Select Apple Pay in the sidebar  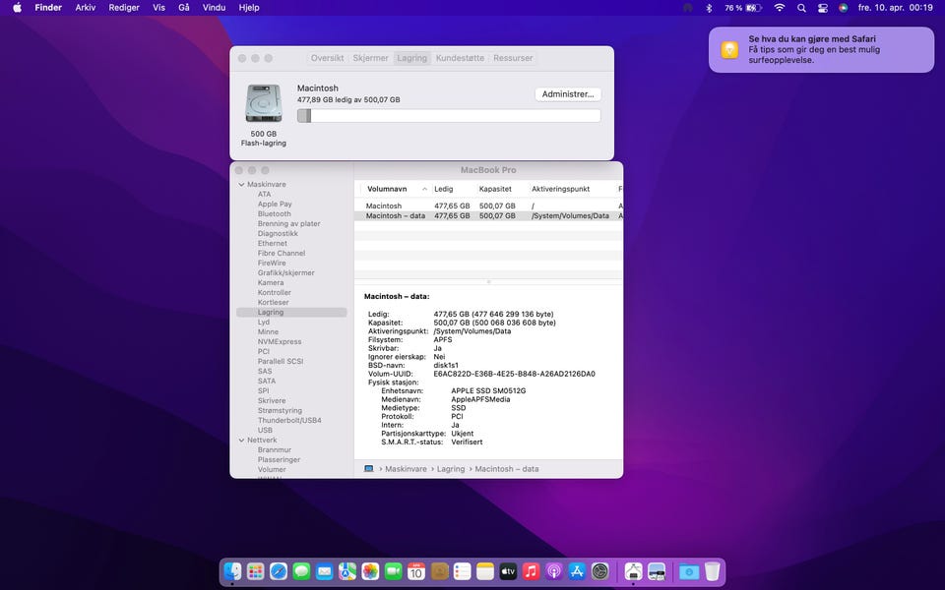pyautogui.click(x=275, y=205)
